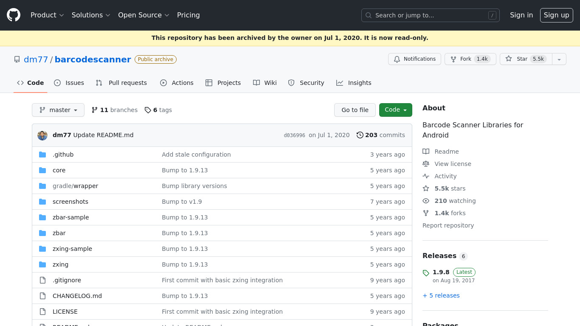Image resolution: width=580 pixels, height=326 pixels.
Task: Click the GitHub logo icon
Action: click(x=14, y=15)
